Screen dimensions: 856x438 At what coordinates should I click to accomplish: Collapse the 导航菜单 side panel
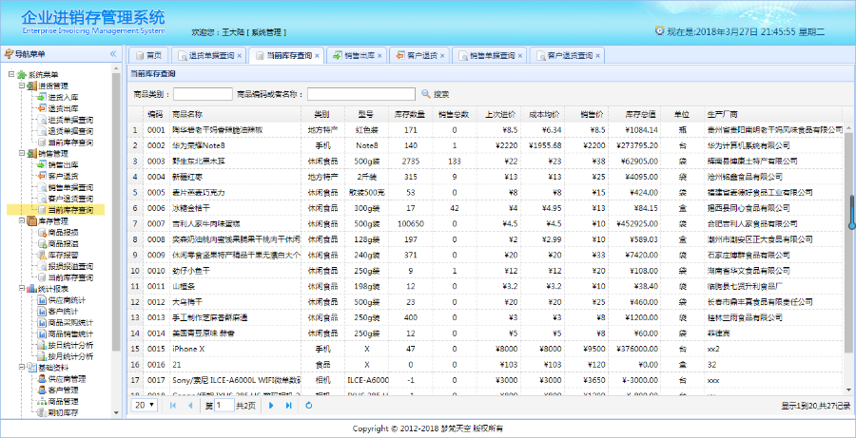click(113, 54)
